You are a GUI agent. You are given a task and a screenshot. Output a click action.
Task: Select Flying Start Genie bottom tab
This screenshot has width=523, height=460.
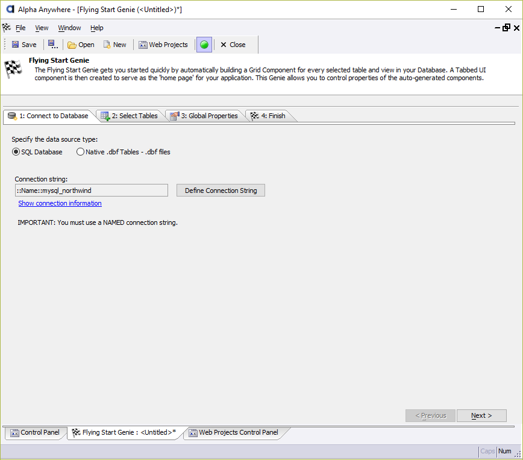(124, 432)
